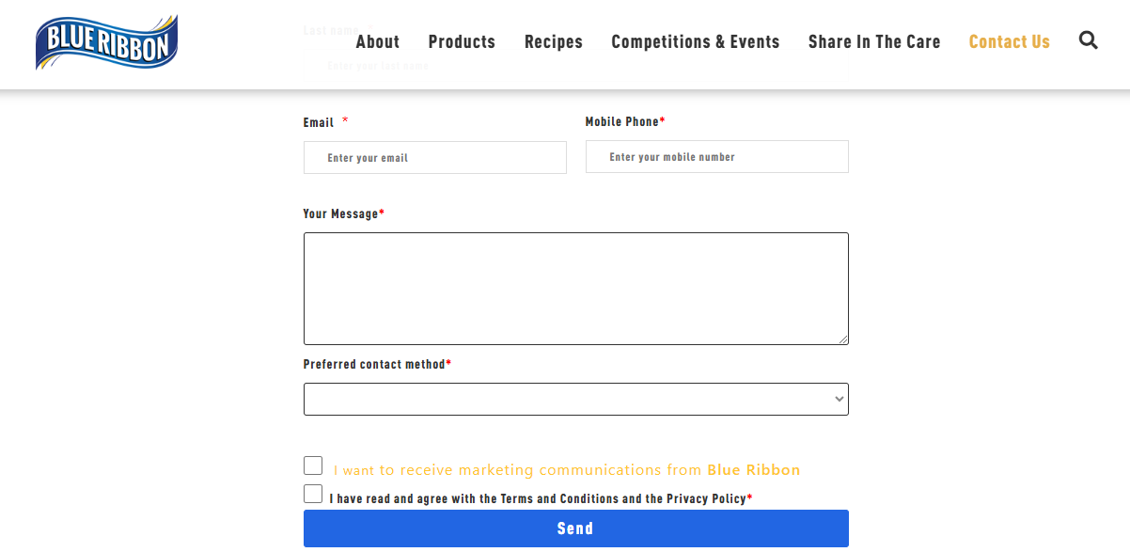Open the Products menu
Viewport: 1130px width, 552px height.
[462, 41]
